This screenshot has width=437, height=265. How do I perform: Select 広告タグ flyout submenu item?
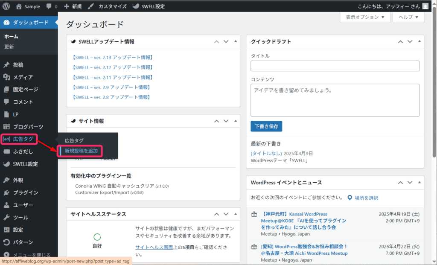(x=74, y=140)
